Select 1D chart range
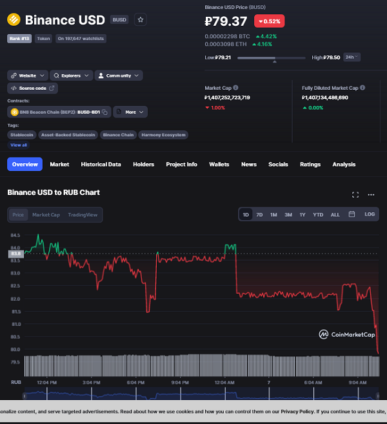This screenshot has height=424, width=387. pos(246,215)
